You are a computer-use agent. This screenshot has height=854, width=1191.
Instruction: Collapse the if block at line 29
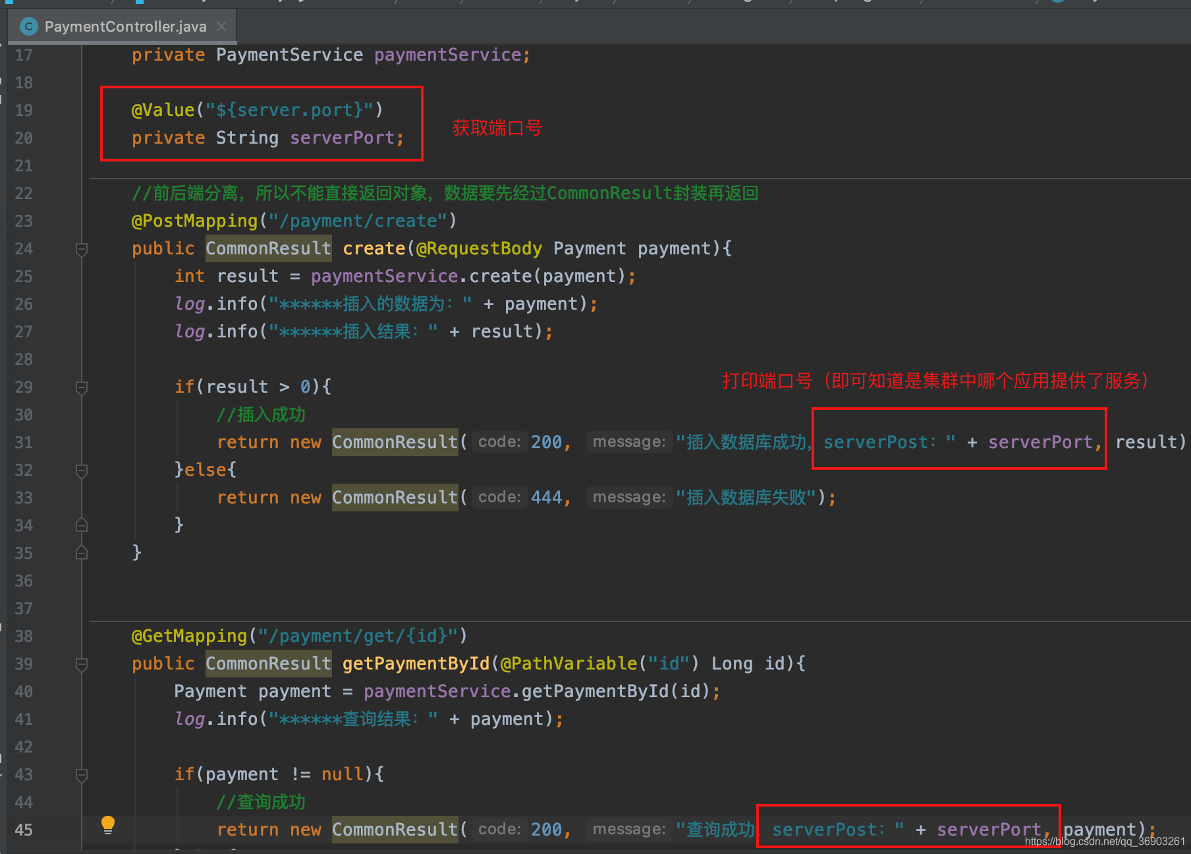click(82, 387)
